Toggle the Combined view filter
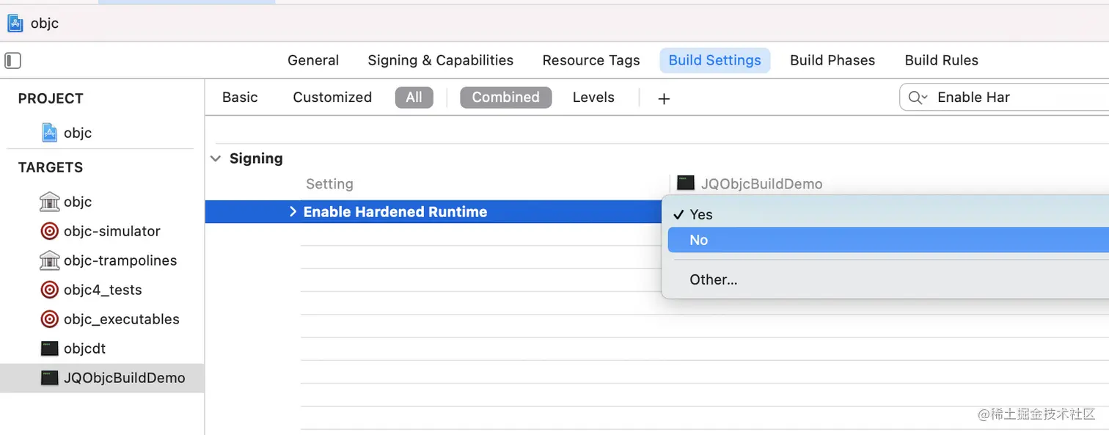The height and width of the screenshot is (435, 1109). click(505, 98)
